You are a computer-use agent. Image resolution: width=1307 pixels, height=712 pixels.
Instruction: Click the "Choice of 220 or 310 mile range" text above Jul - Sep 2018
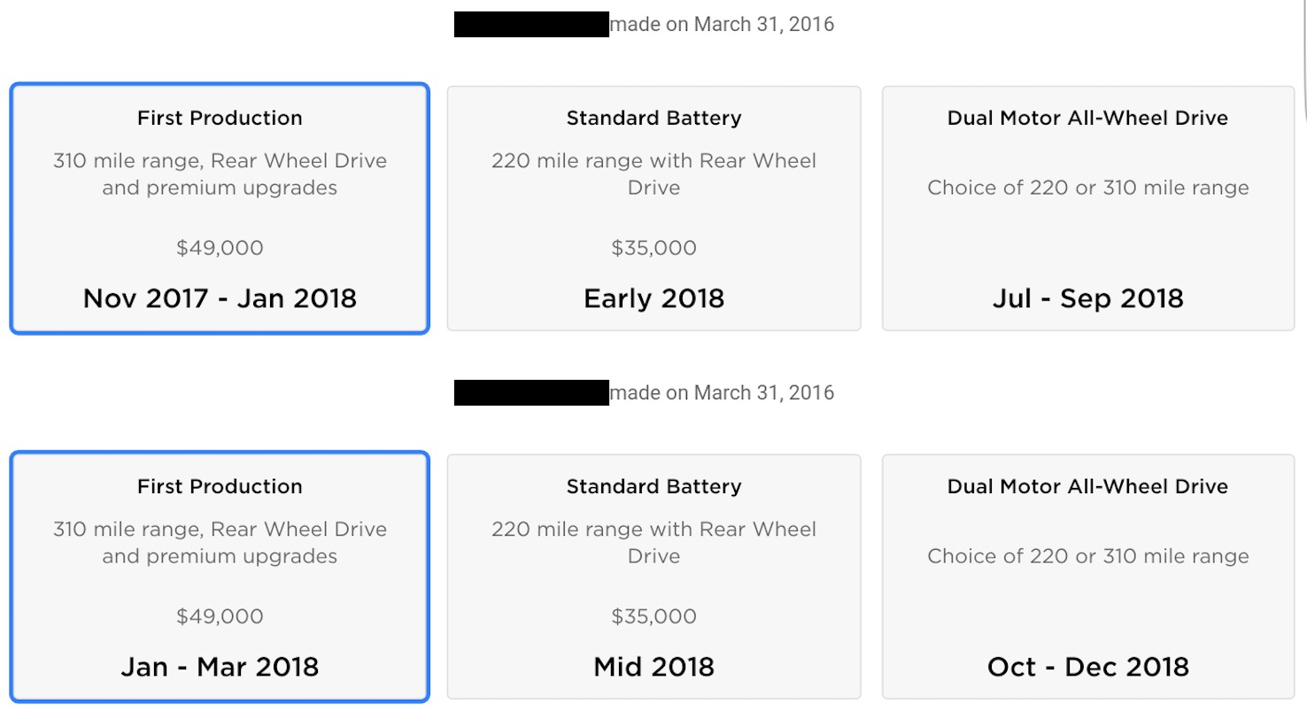click(1087, 188)
